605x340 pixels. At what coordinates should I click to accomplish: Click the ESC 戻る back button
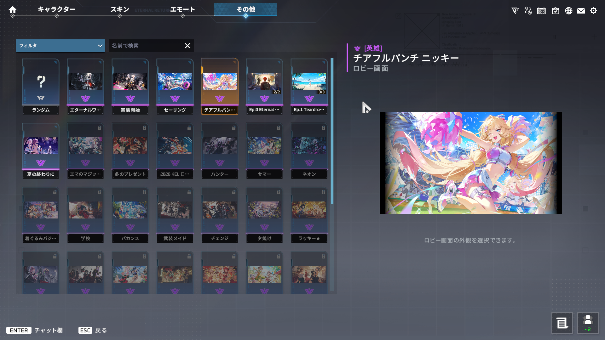tap(93, 330)
